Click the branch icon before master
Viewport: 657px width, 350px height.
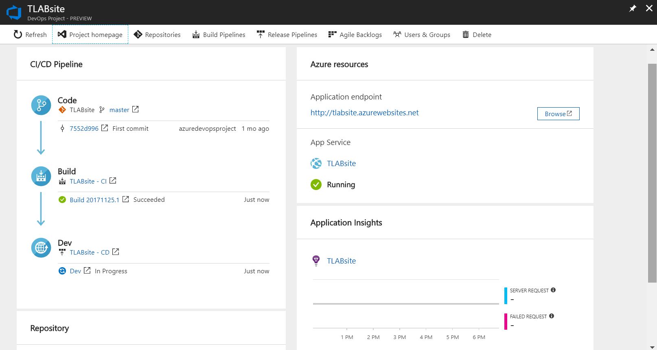(102, 110)
